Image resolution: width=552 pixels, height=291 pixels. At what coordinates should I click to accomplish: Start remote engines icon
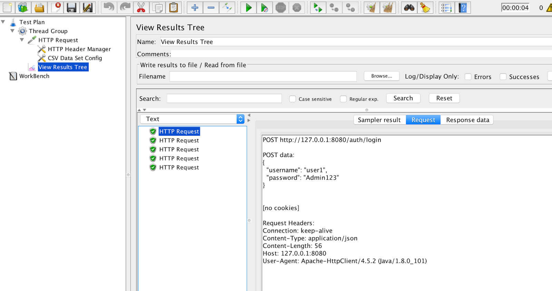[318, 7]
